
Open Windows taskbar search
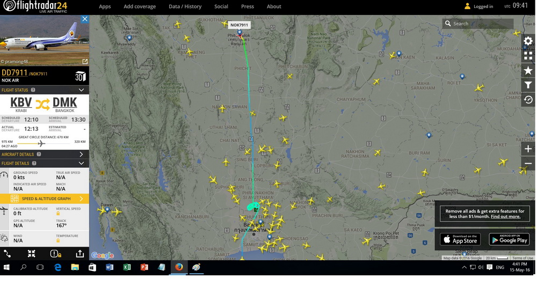23,267
